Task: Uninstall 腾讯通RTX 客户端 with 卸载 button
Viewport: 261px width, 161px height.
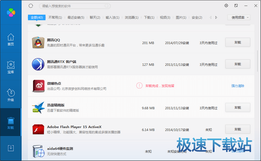Action: pos(238,64)
